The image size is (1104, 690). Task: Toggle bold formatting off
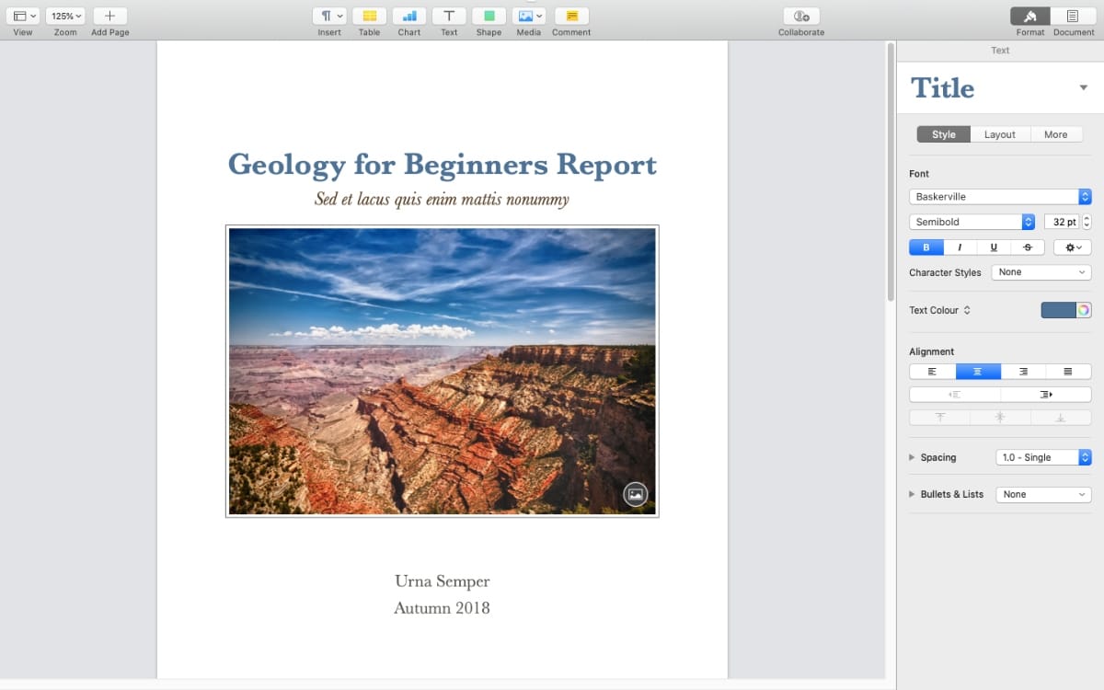pos(926,247)
